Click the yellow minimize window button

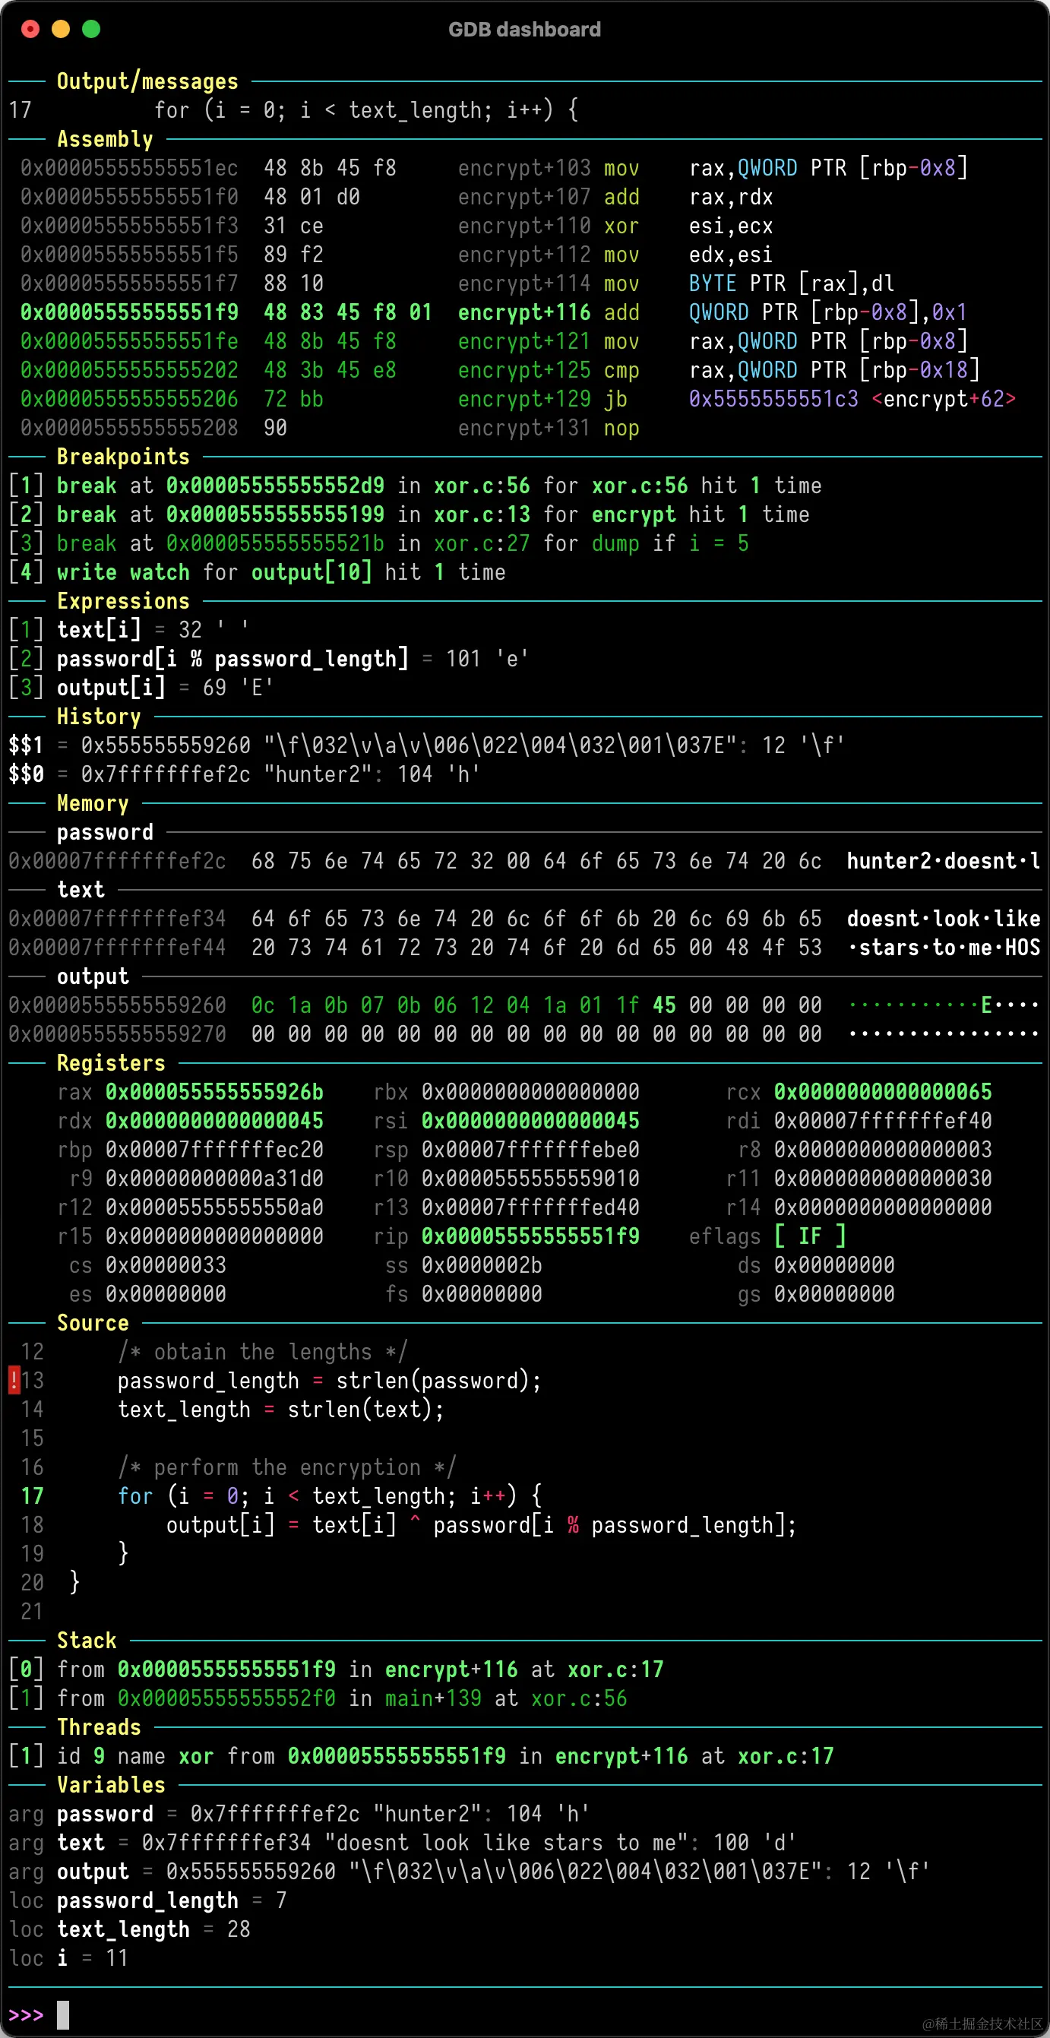coord(61,30)
